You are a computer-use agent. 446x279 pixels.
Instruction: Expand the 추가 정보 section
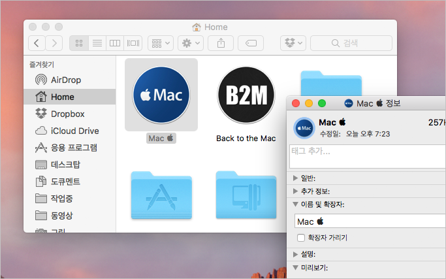(296, 191)
